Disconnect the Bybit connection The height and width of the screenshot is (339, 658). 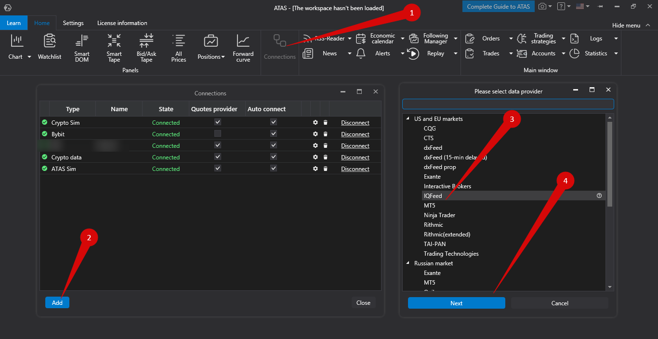pos(355,134)
